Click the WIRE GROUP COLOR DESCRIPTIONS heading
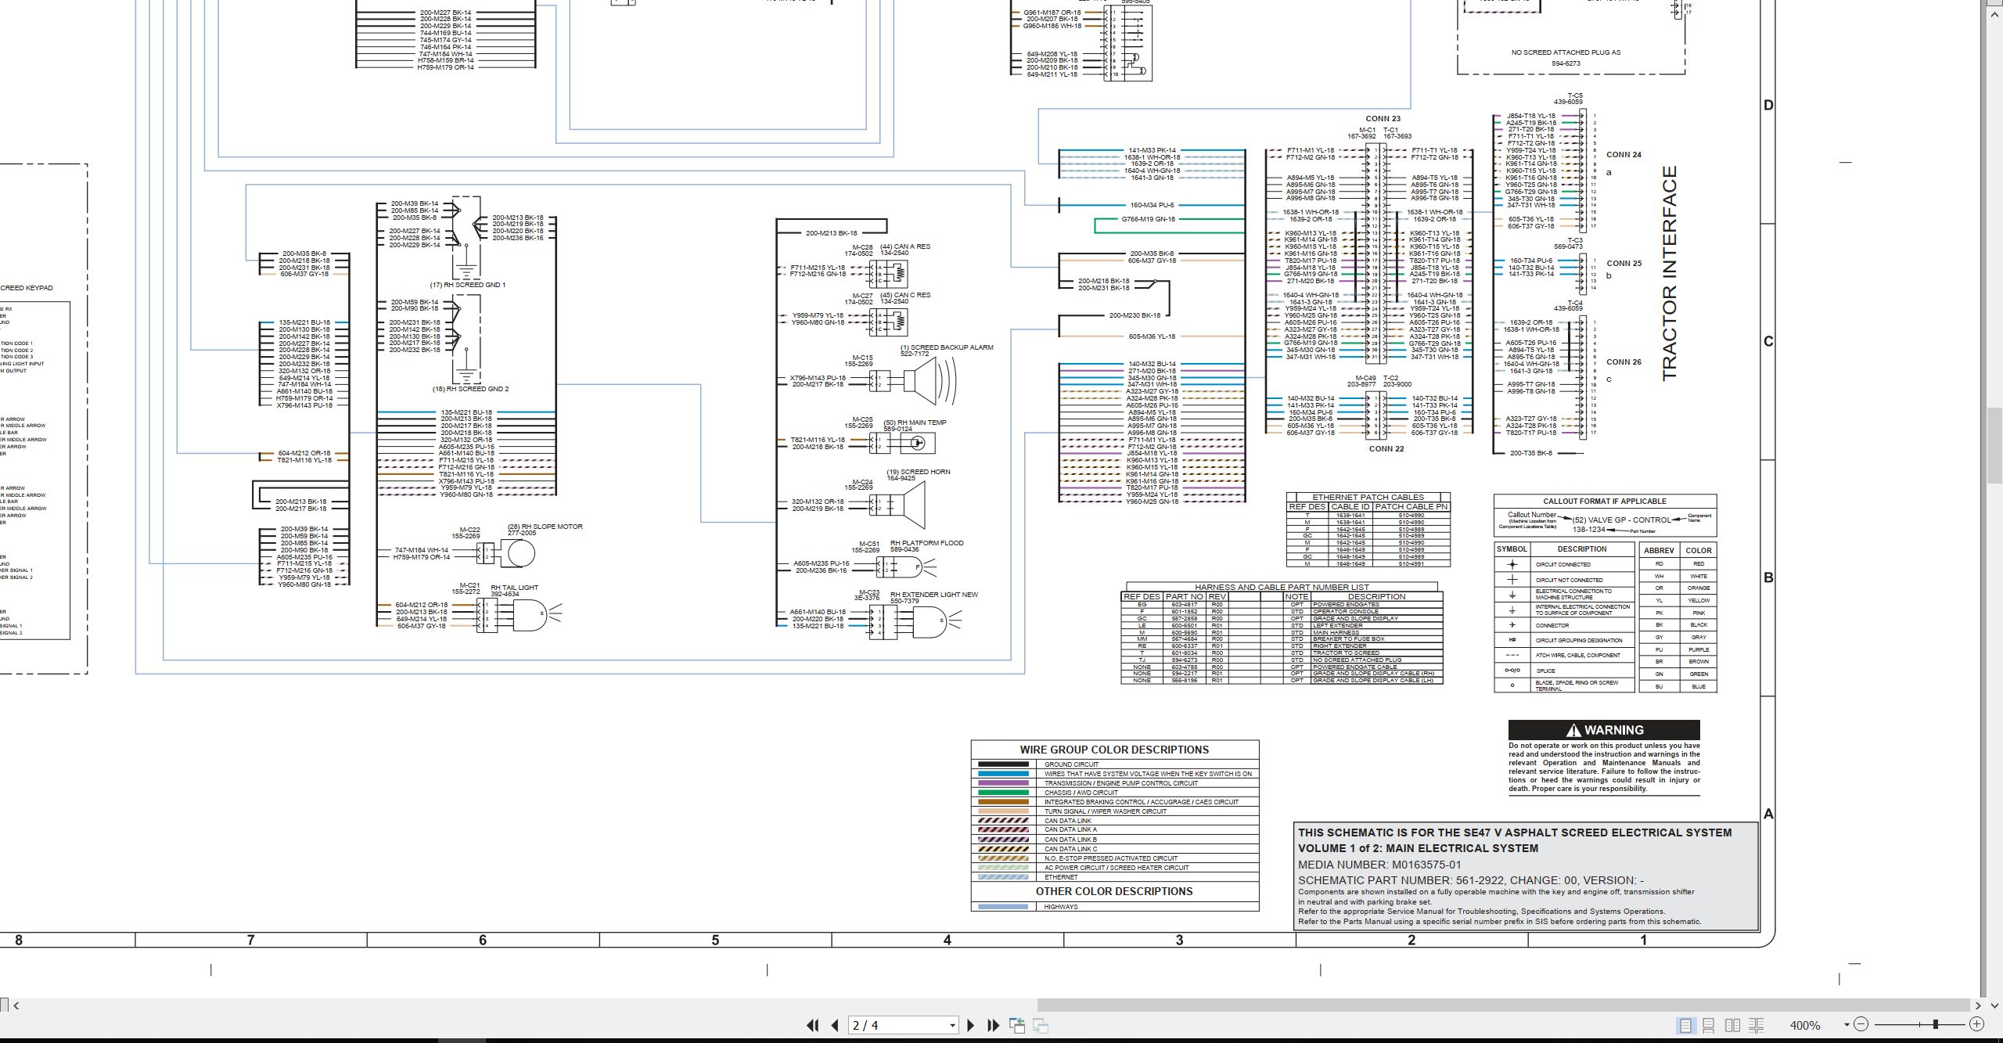Image resolution: width=2003 pixels, height=1043 pixels. 1114,750
